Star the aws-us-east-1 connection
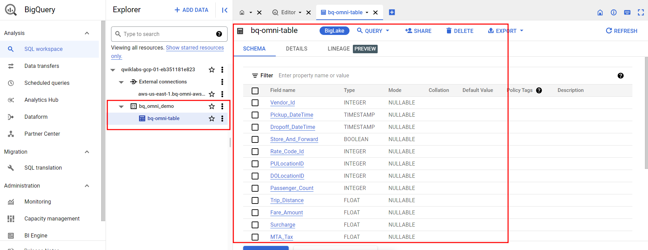This screenshot has height=250, width=648. click(x=212, y=94)
